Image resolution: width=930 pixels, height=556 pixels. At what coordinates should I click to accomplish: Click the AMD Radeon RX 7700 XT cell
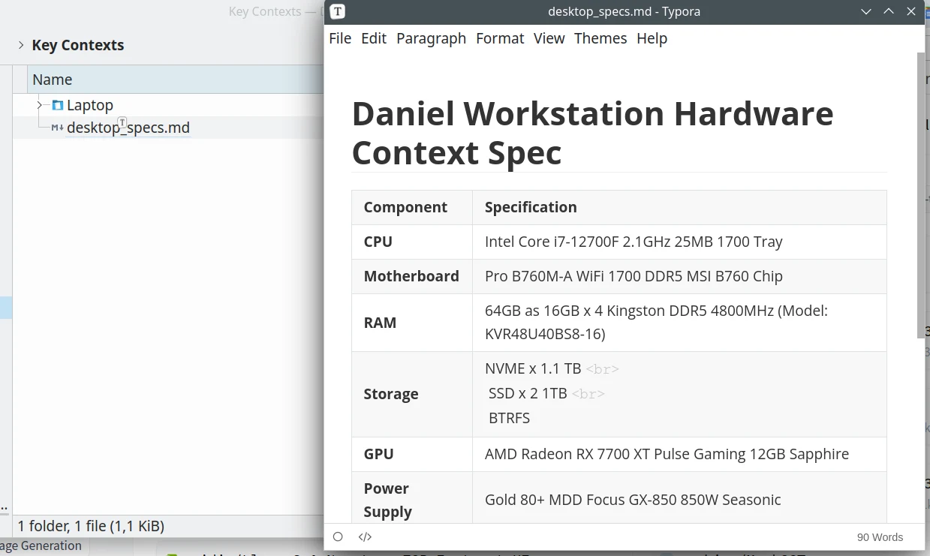click(679, 455)
